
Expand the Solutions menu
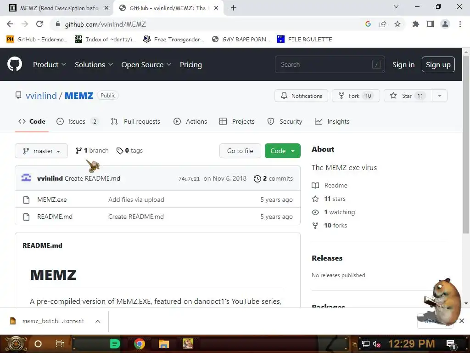click(94, 64)
